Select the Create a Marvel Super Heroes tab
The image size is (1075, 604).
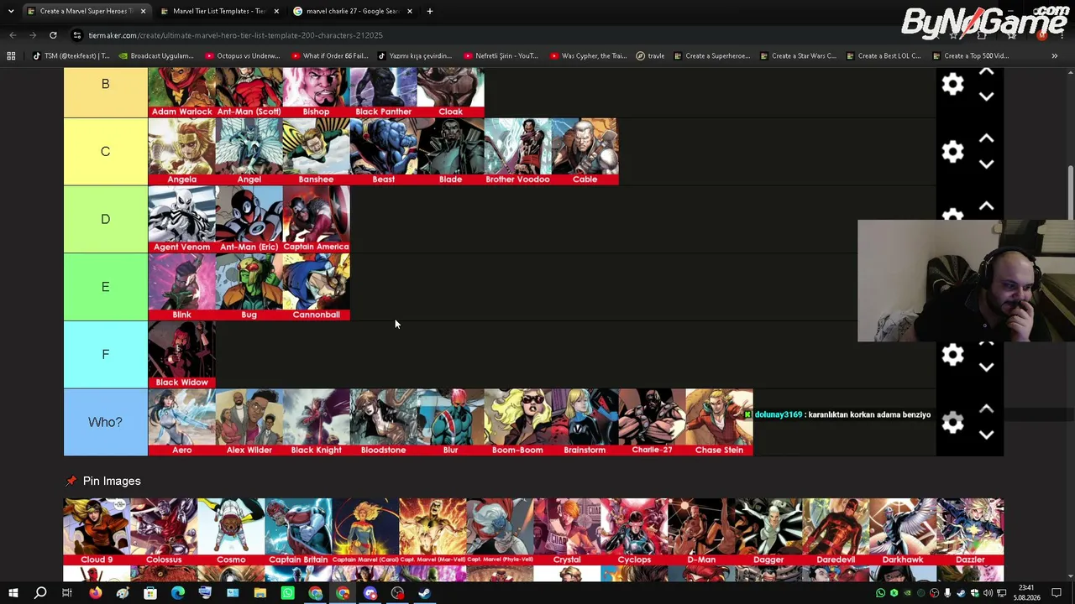84,11
